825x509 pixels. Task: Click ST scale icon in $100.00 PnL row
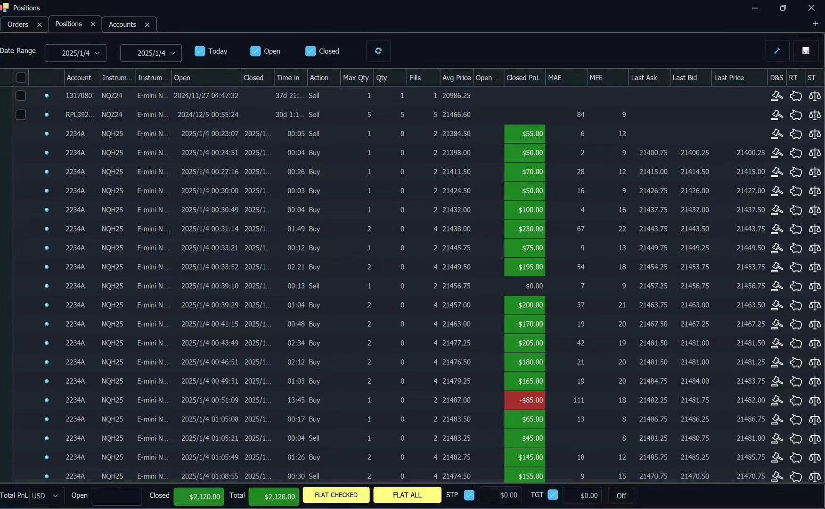click(x=815, y=210)
